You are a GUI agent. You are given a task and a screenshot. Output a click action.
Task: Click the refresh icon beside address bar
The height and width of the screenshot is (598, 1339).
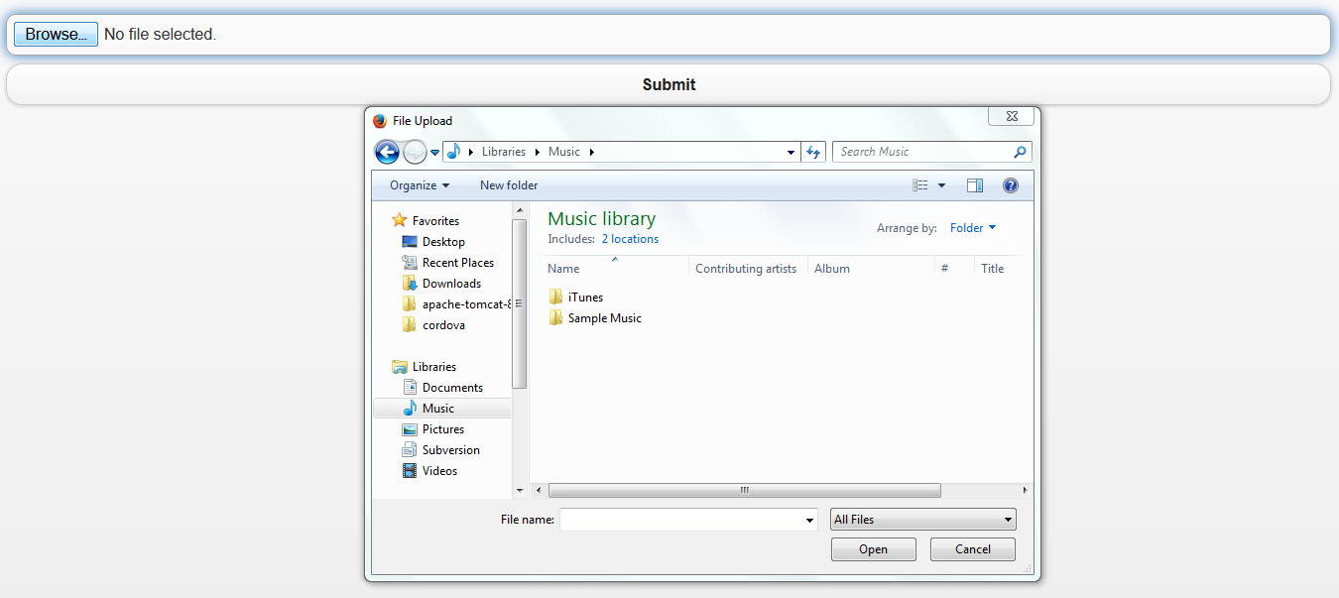pos(813,152)
